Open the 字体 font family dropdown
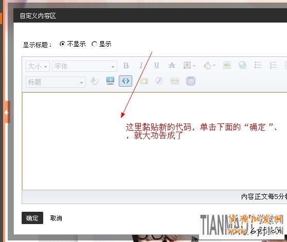287x242 pixels. point(84,66)
